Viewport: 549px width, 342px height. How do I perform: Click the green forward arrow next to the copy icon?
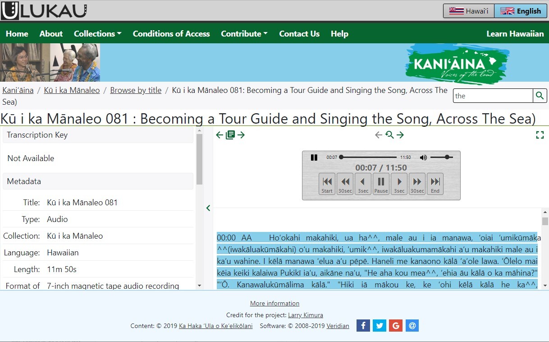[241, 134]
